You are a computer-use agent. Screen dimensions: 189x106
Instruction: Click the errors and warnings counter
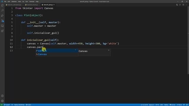pyautogui.click(x=28, y=105)
